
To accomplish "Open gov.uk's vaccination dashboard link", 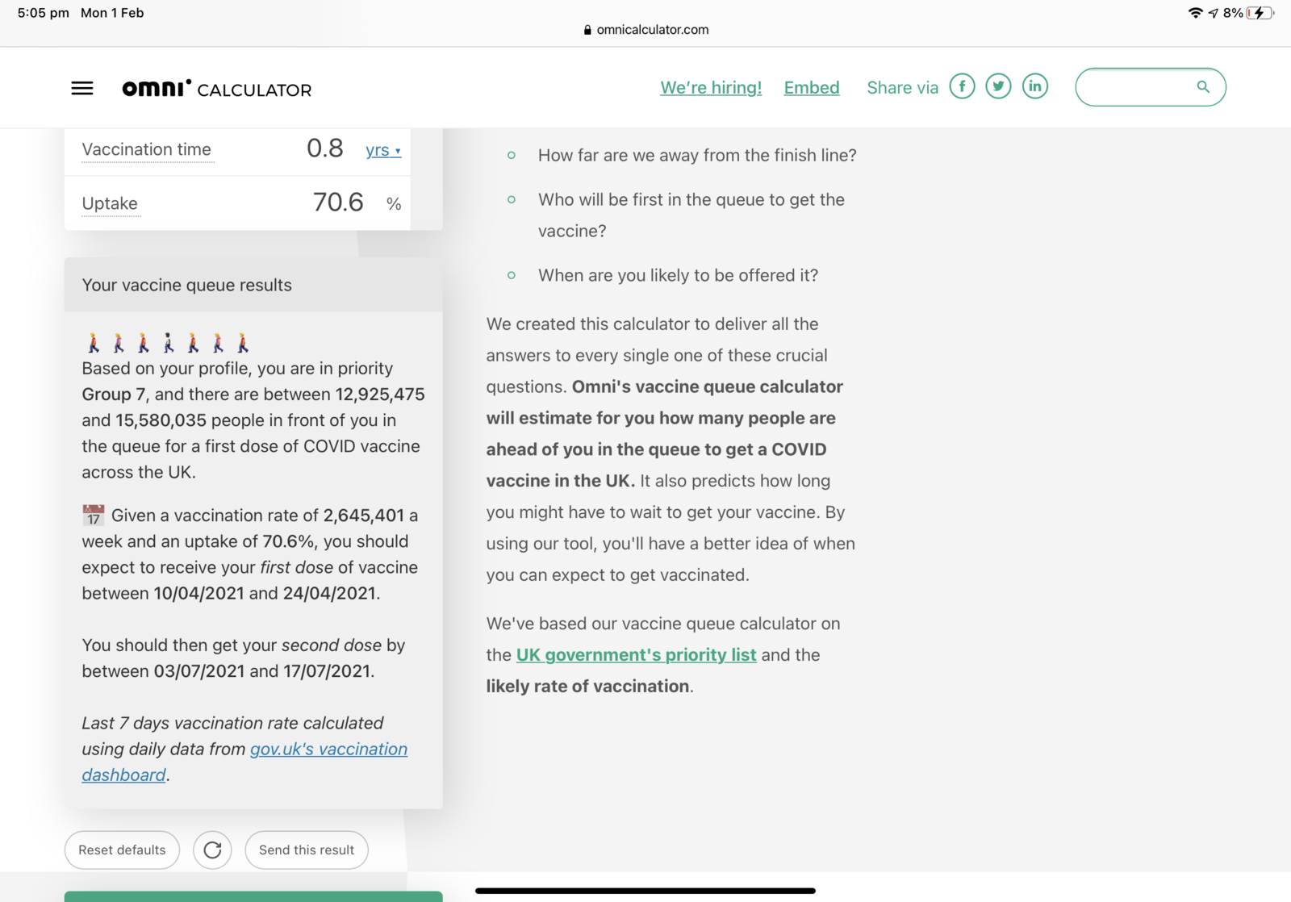I will click(x=328, y=750).
